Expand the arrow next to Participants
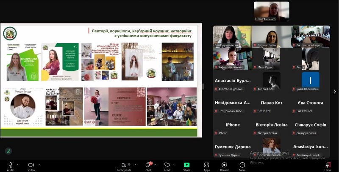 [x=135, y=164]
